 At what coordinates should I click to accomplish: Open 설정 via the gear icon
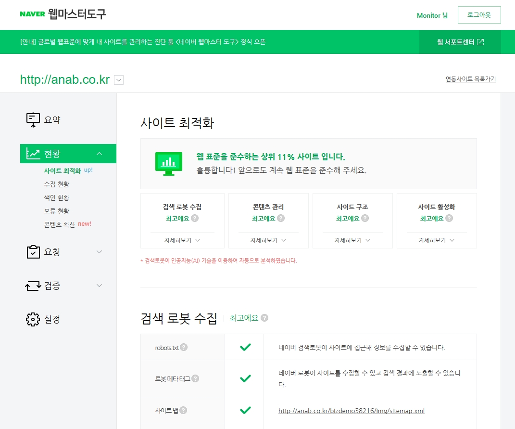[x=33, y=319]
